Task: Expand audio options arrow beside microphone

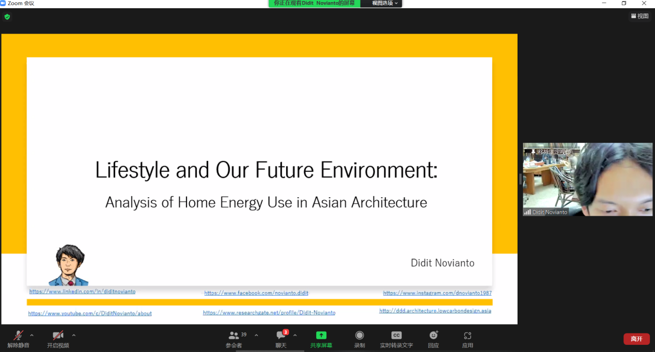Action: point(32,335)
